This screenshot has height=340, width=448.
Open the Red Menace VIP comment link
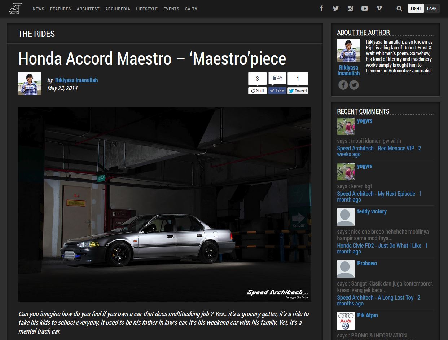(x=375, y=148)
